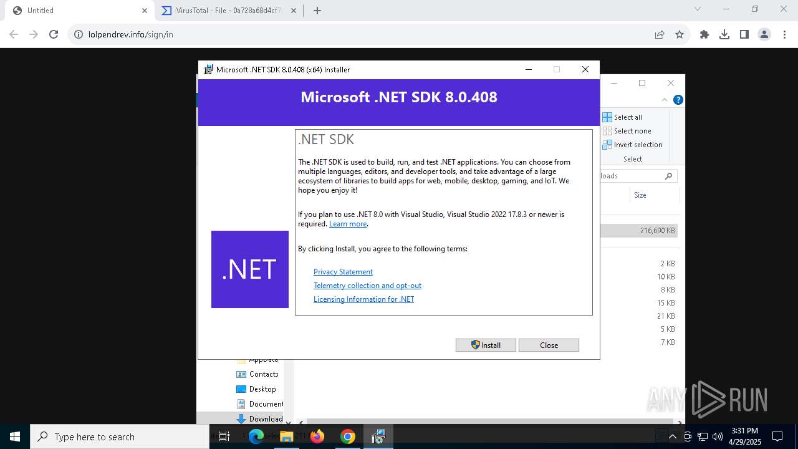798x449 pixels.
Task: Select the file row showing 15 KB
Action: coord(638,303)
